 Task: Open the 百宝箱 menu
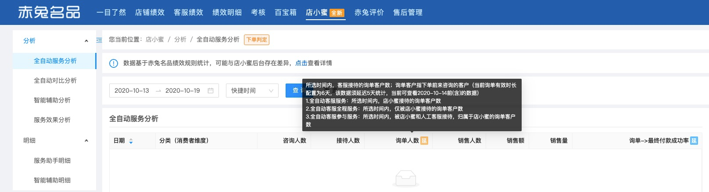coord(286,12)
